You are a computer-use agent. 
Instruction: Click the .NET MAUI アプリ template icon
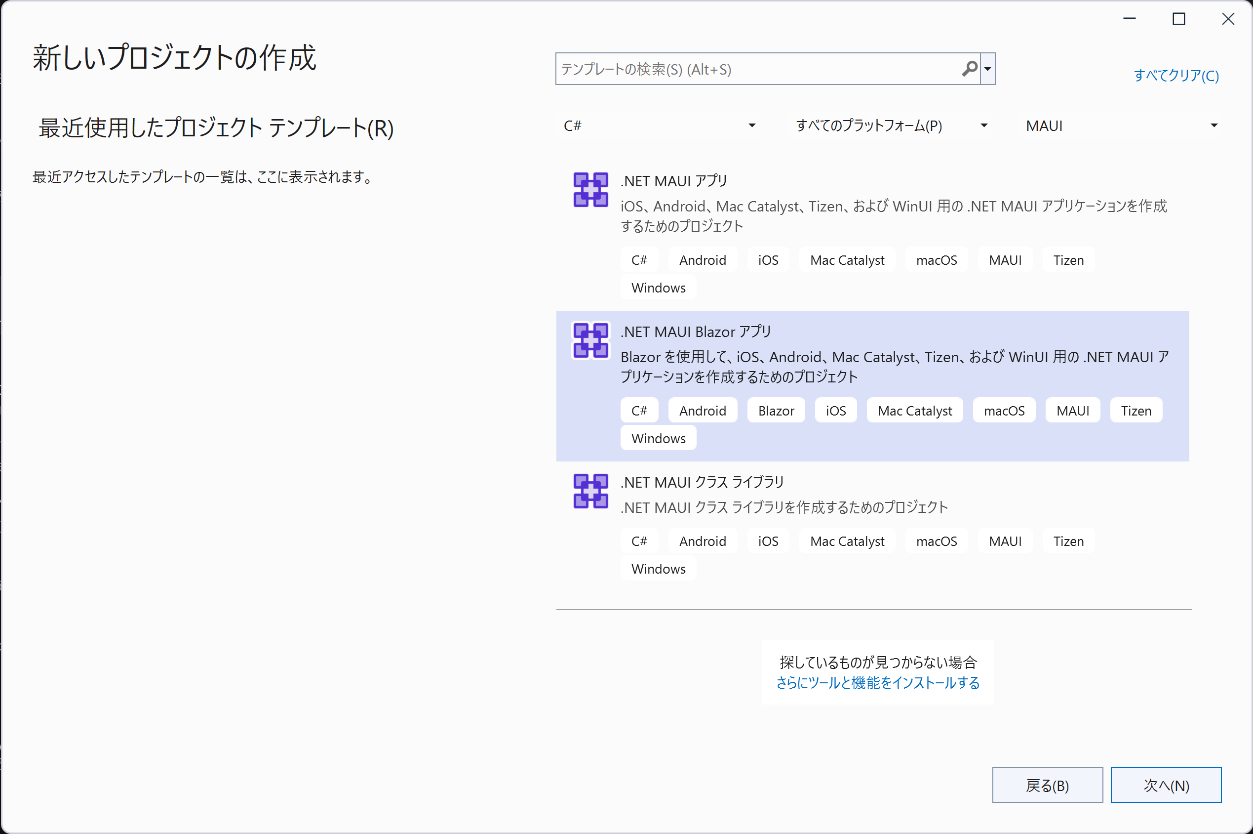click(590, 189)
